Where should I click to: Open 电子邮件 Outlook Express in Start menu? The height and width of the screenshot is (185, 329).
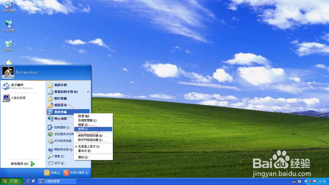23,86
